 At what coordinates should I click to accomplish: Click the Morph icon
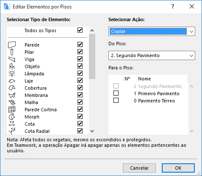pos(12,117)
